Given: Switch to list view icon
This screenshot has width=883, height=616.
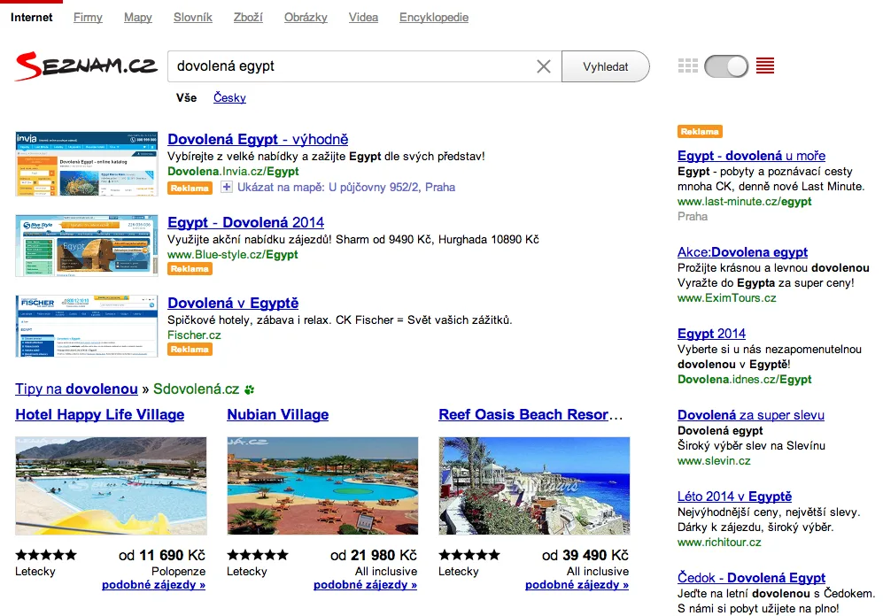Looking at the screenshot, I should [764, 65].
